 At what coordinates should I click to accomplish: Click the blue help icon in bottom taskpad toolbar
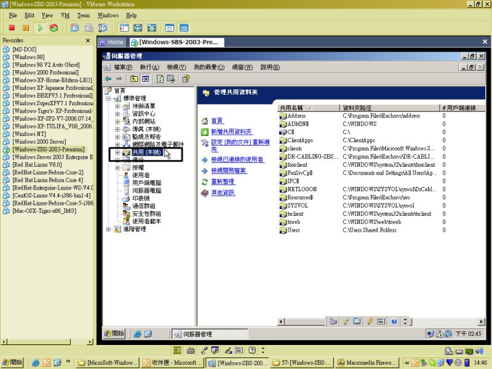[x=394, y=321]
